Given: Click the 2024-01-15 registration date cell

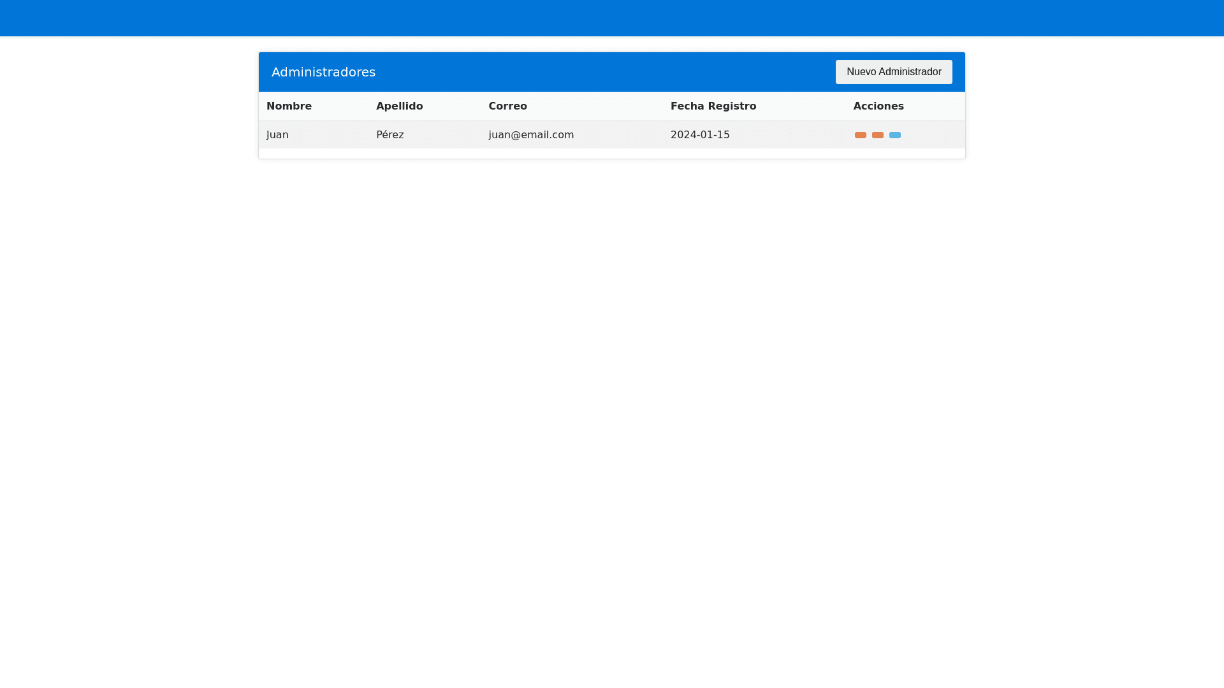Looking at the screenshot, I should coord(699,135).
